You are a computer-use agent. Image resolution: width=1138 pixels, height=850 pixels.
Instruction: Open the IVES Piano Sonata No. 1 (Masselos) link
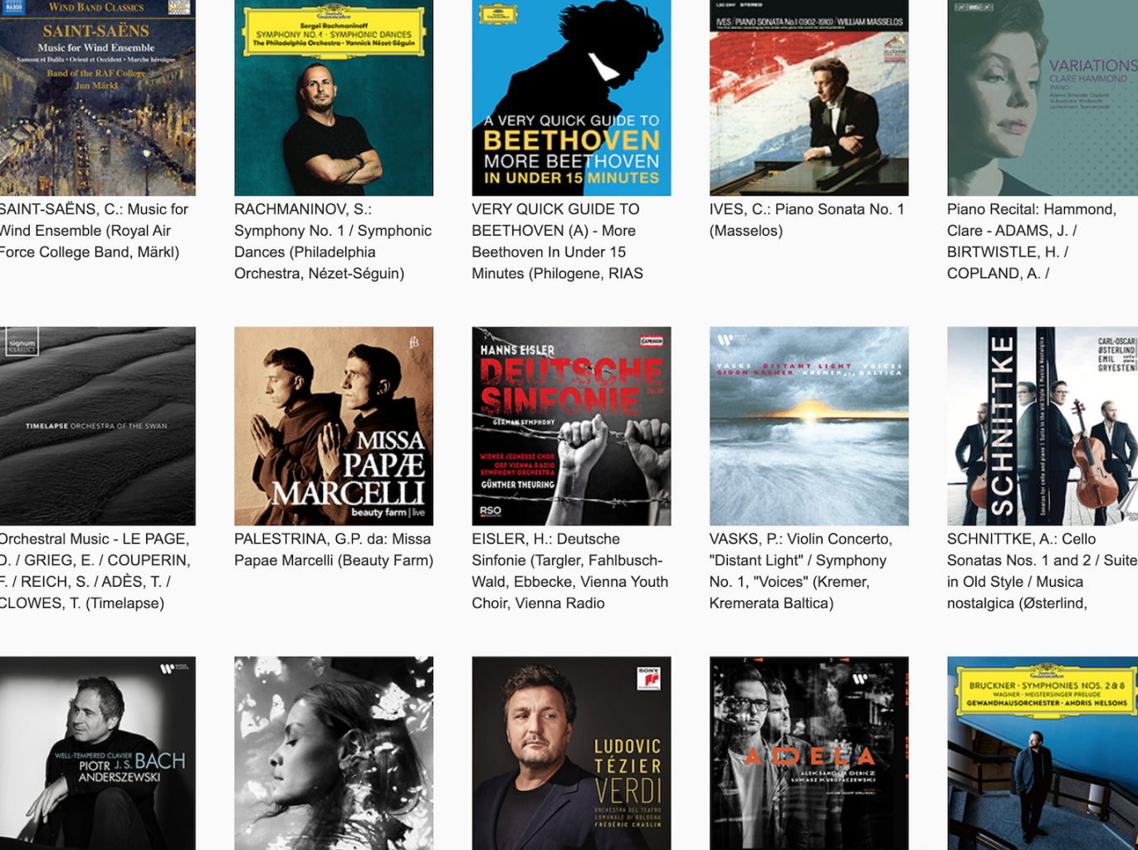tap(808, 220)
